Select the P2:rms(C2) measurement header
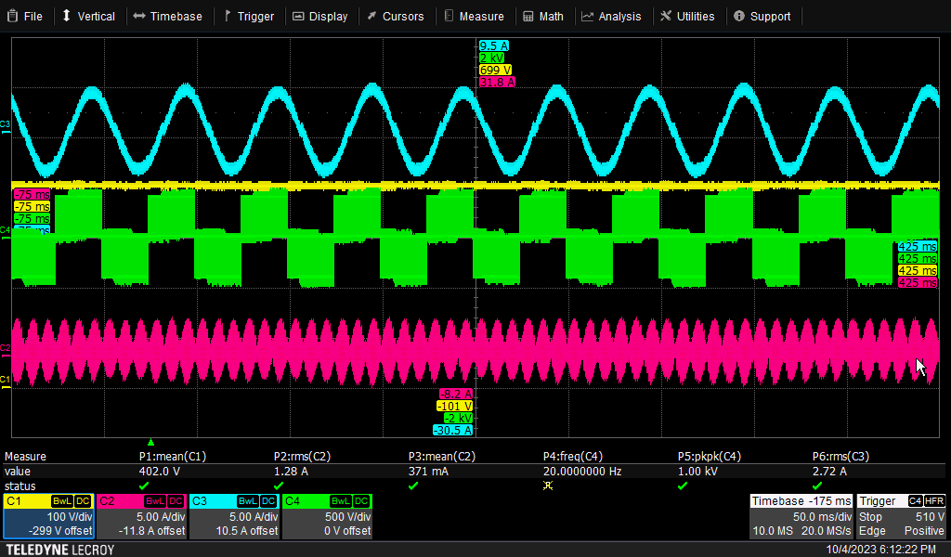The height and width of the screenshot is (557, 951). pos(302,457)
